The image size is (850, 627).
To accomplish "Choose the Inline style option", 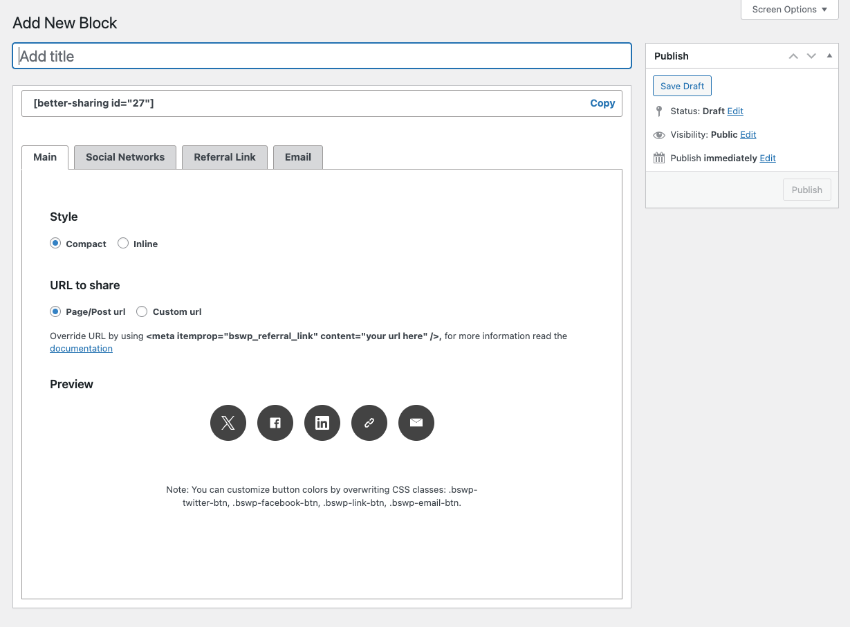I will [123, 244].
